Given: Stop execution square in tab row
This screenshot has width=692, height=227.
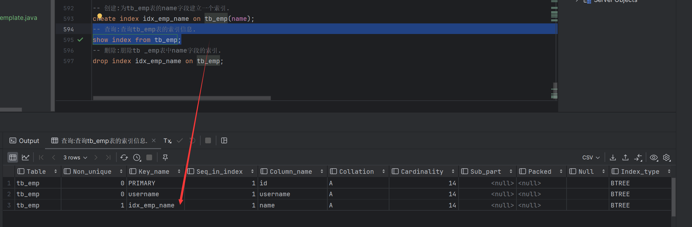Looking at the screenshot, I should point(208,140).
